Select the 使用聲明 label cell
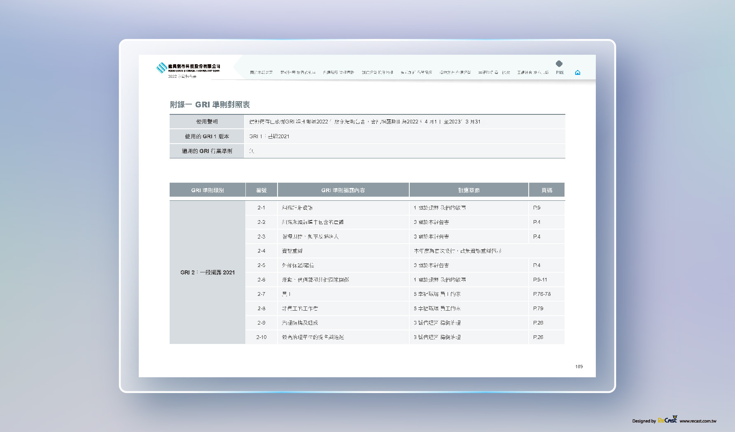This screenshot has width=735, height=432. click(x=207, y=122)
